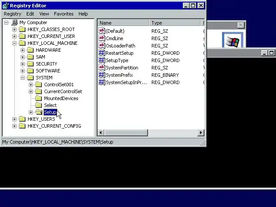Collapse HKEY_LOCAL_MACHINE node

point(14,43)
